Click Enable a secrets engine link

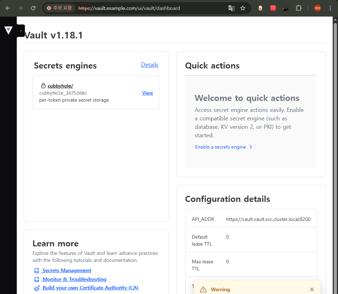coord(221,147)
